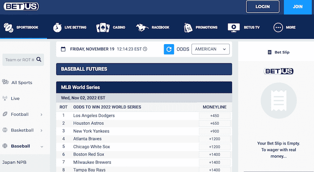Bet Houston Astros at +650

[215, 123]
